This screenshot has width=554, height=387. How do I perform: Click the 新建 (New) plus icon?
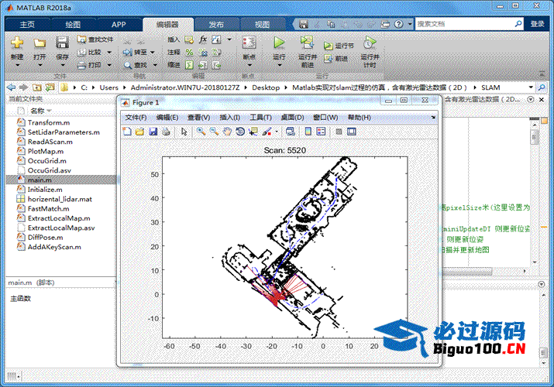click(16, 43)
